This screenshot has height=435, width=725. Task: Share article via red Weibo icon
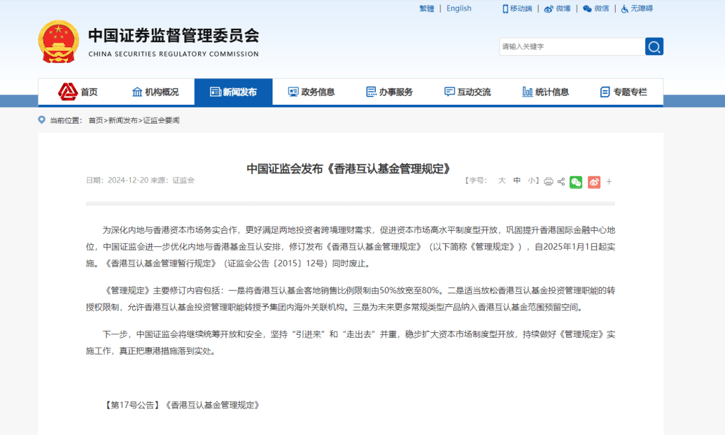click(x=594, y=182)
